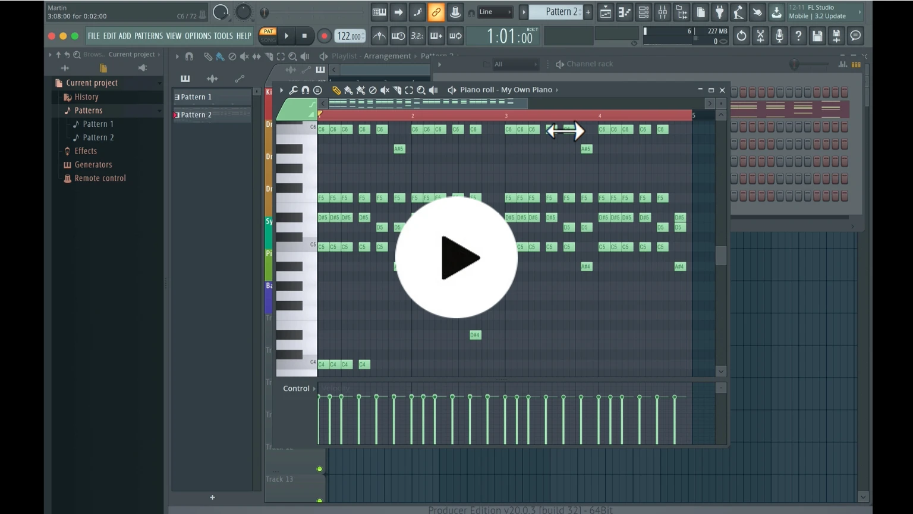Click the tempo tapper icon
The image size is (913, 514).
[738, 12]
